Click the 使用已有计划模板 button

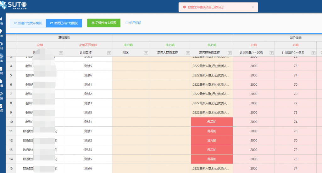point(64,23)
